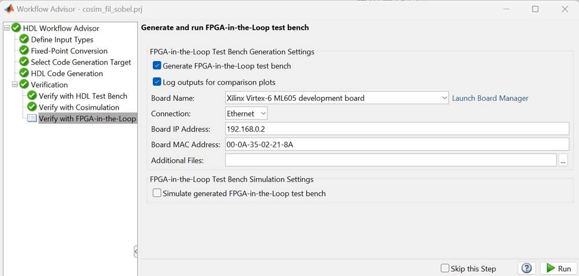Screen dimensions: 579x276
Task: Click green checkmark icon beside Define Input Types
Action: pyautogui.click(x=24, y=39)
